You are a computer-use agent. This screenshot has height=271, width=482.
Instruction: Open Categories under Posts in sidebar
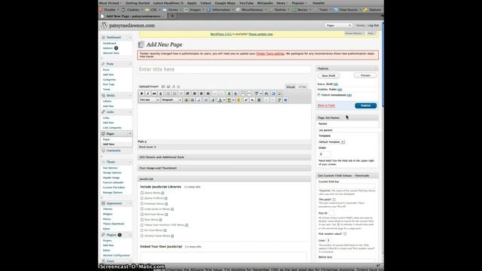coord(109,80)
